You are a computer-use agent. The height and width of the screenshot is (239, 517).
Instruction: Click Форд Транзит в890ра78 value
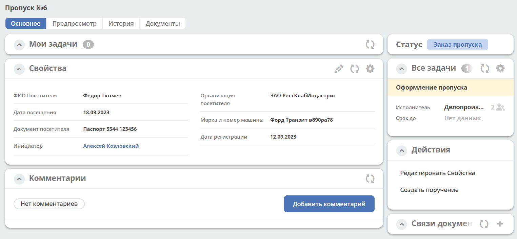click(302, 120)
